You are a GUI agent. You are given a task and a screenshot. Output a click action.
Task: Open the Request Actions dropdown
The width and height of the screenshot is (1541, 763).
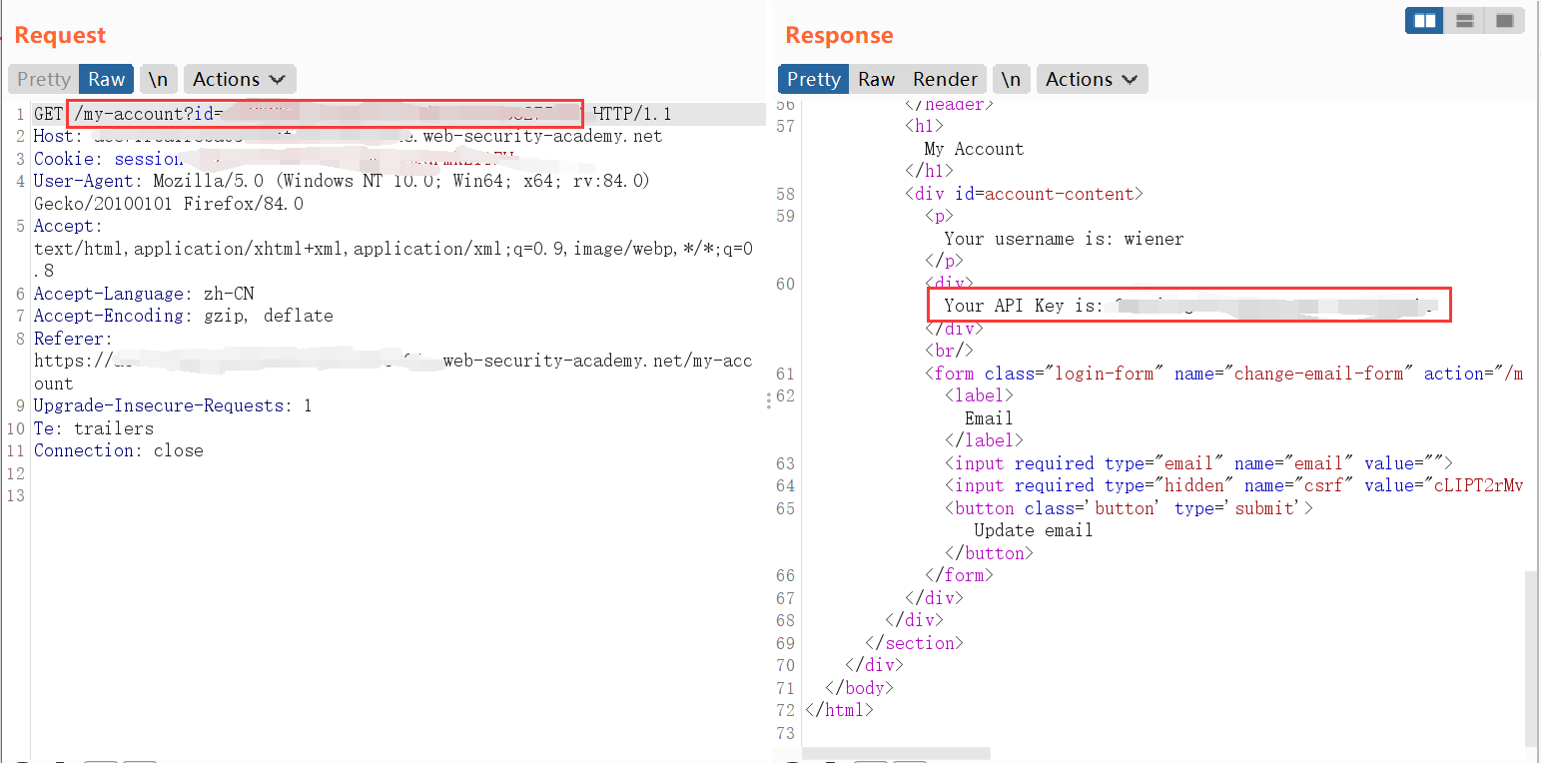239,79
